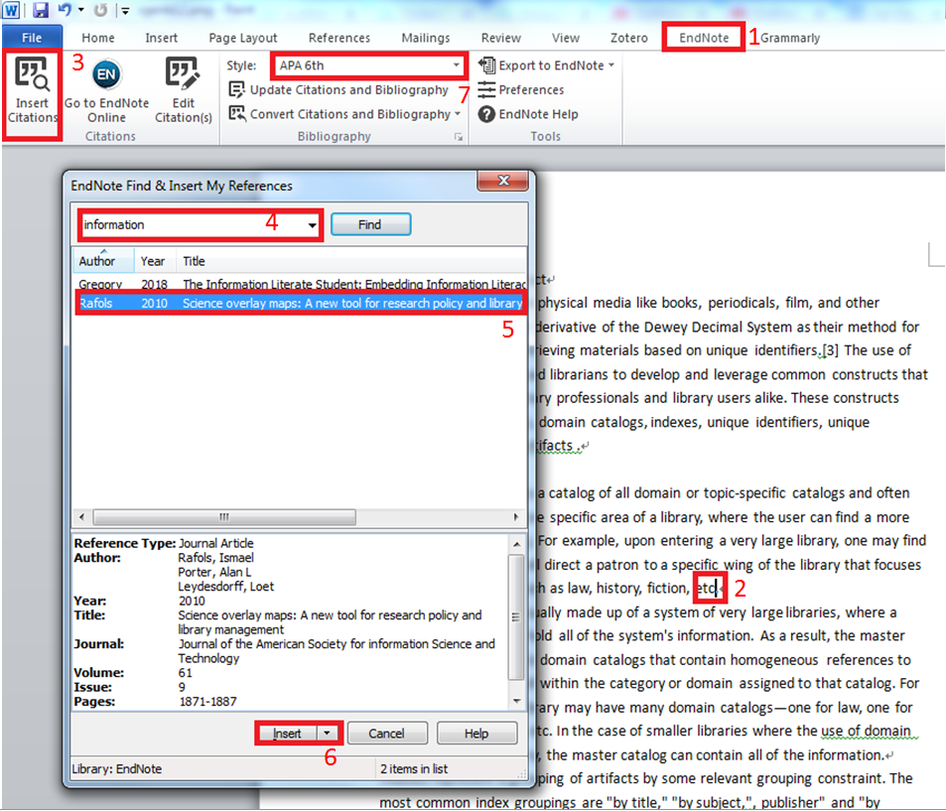The image size is (946, 811).
Task: Click 'Library: EndNote' status text
Action: coord(116,768)
